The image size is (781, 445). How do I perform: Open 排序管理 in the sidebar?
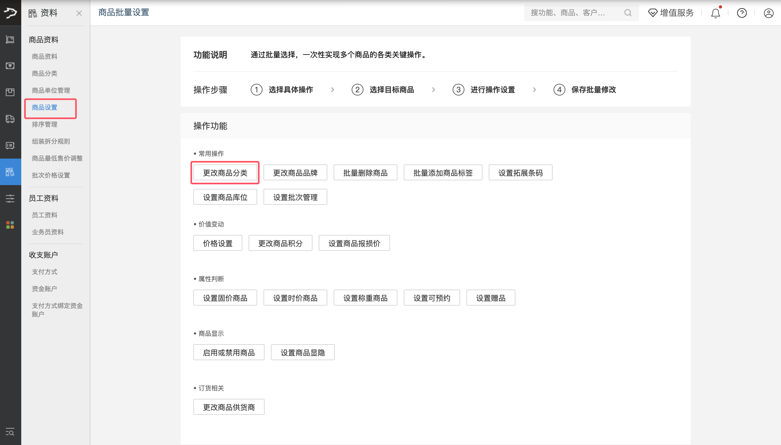pyautogui.click(x=45, y=124)
